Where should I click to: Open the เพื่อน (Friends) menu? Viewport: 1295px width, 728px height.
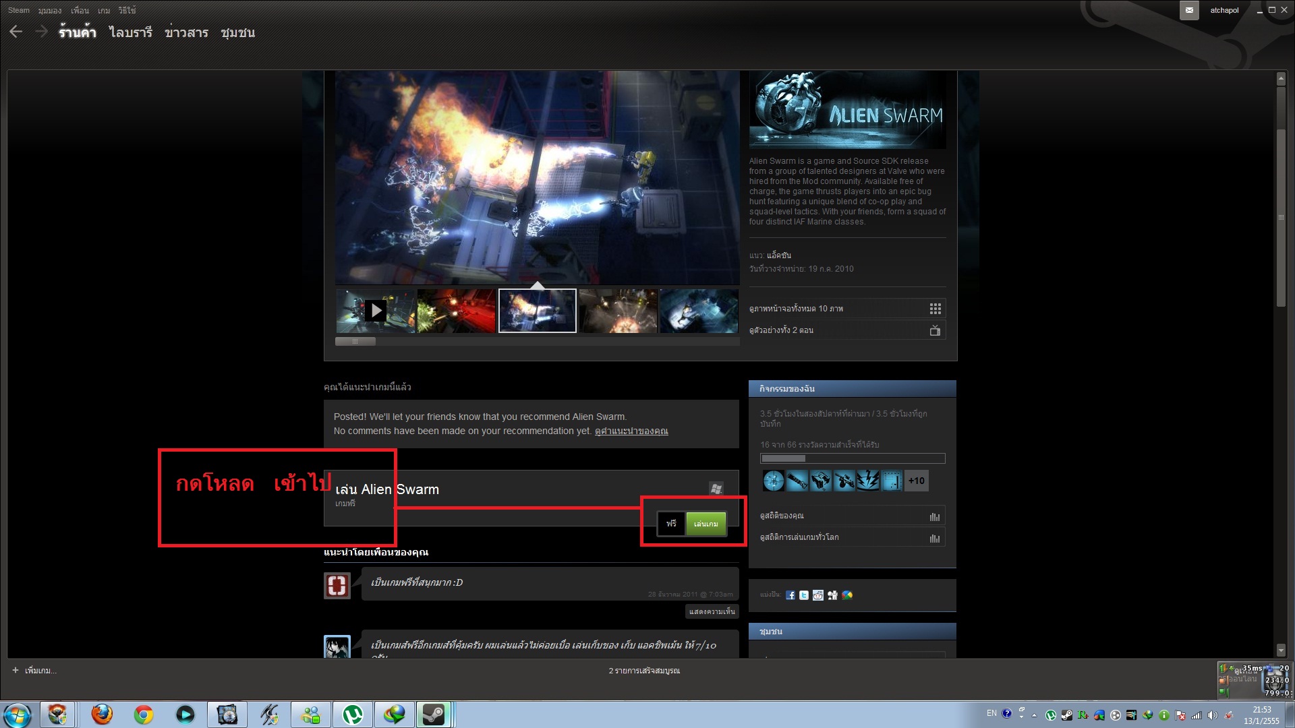[80, 10]
